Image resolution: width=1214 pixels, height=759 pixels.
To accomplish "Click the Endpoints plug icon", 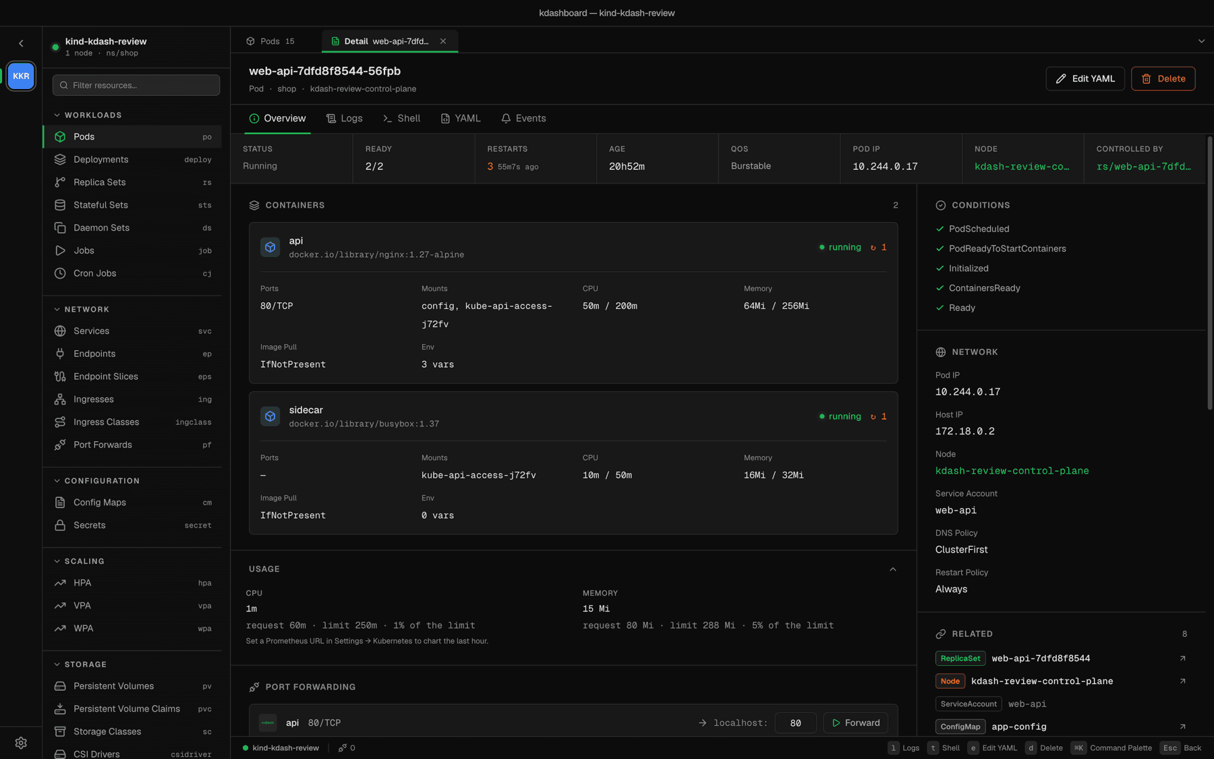I will tap(60, 354).
